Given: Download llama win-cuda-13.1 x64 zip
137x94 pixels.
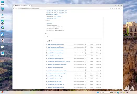Looking at the screenshot, I should (x=56, y=87).
